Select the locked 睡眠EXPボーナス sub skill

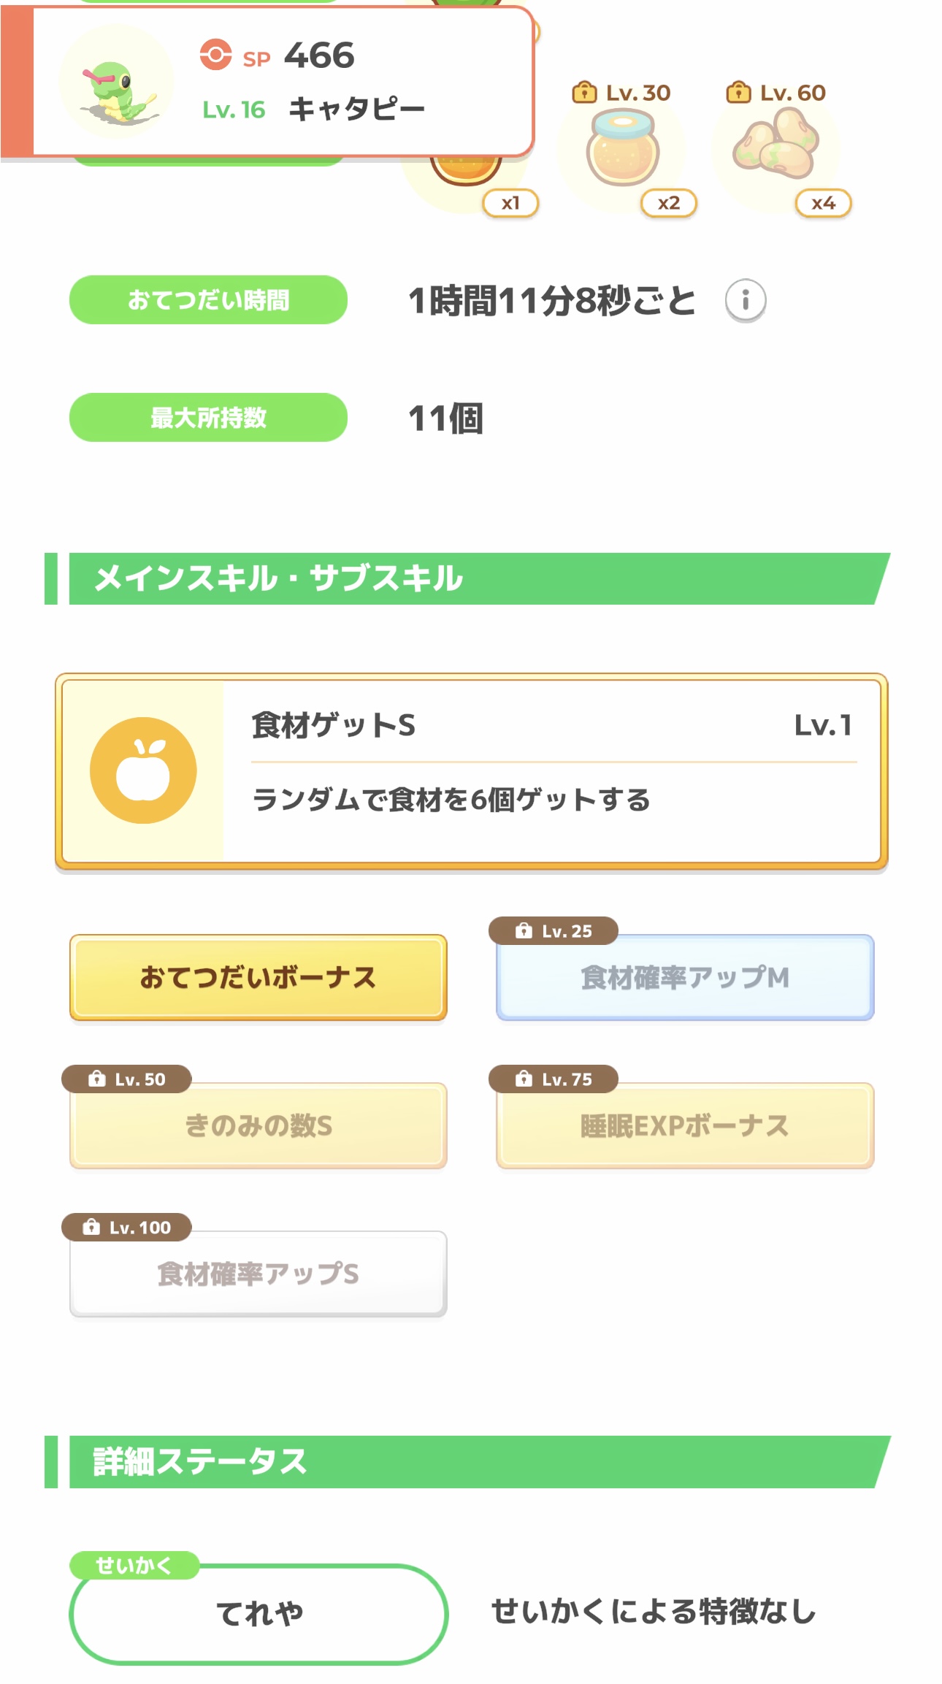pyautogui.click(x=684, y=1125)
